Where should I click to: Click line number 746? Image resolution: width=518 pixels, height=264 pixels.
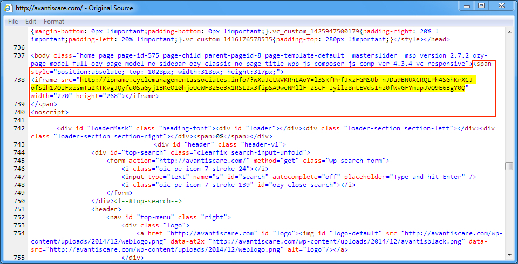18,168
